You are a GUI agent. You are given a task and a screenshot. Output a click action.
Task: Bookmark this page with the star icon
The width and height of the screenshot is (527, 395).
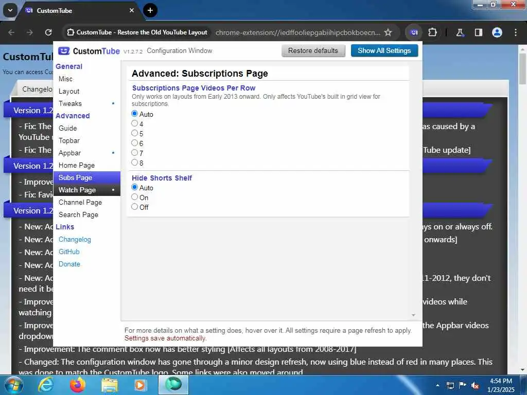click(x=388, y=32)
